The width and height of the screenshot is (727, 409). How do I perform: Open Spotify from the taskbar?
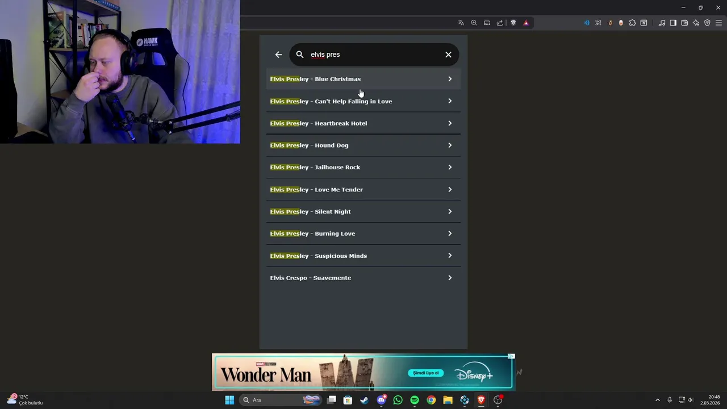pyautogui.click(x=415, y=400)
